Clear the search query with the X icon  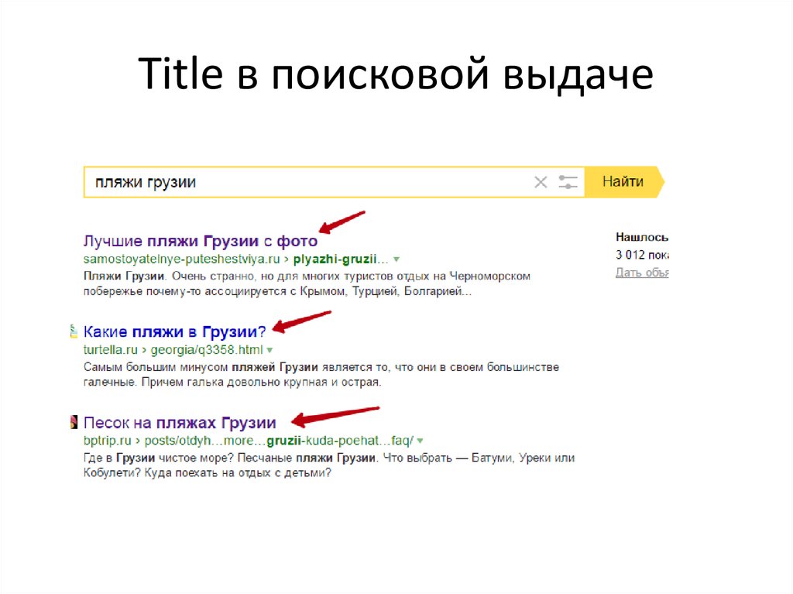(541, 182)
